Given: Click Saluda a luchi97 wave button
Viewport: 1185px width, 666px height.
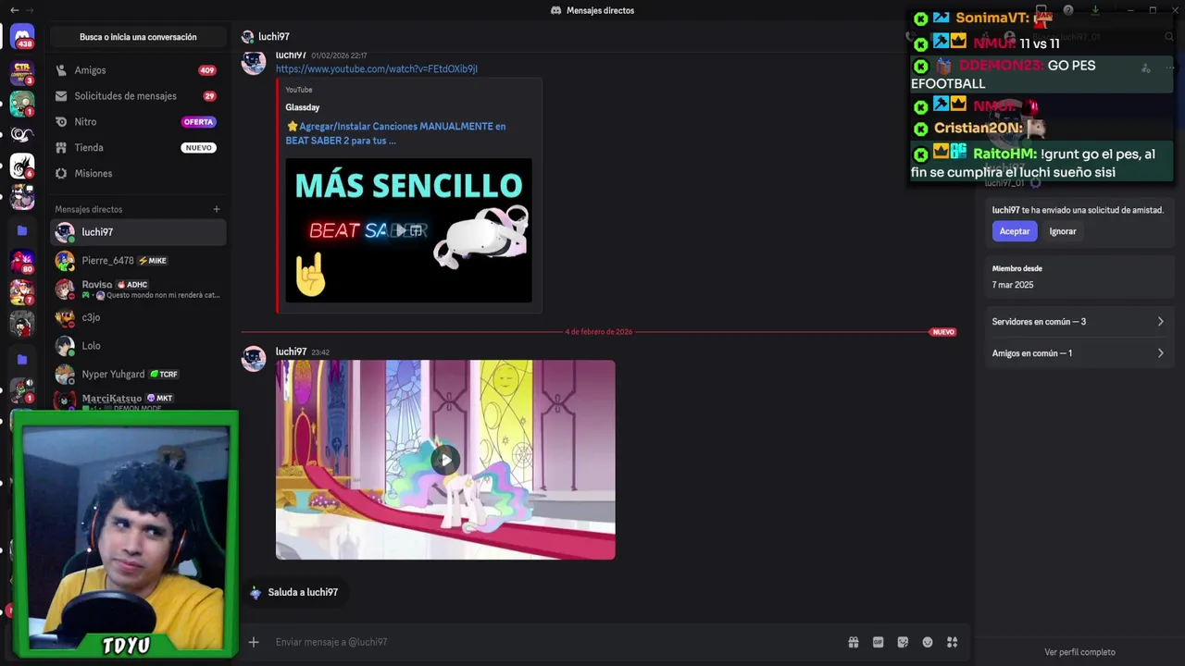Looking at the screenshot, I should [294, 592].
